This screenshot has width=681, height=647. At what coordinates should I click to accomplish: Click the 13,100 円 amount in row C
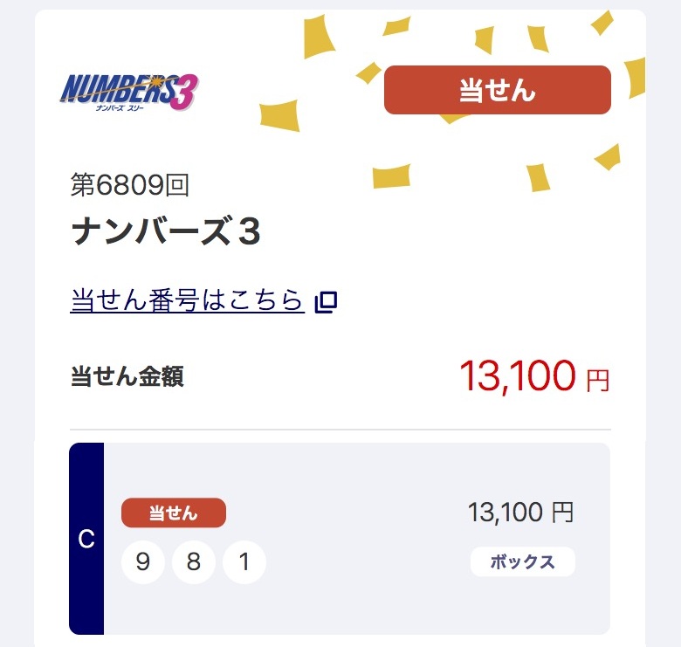click(x=520, y=513)
